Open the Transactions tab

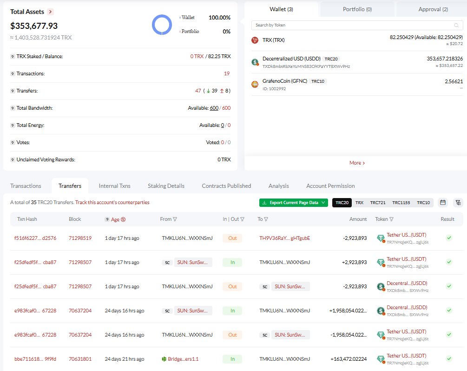pos(26,186)
